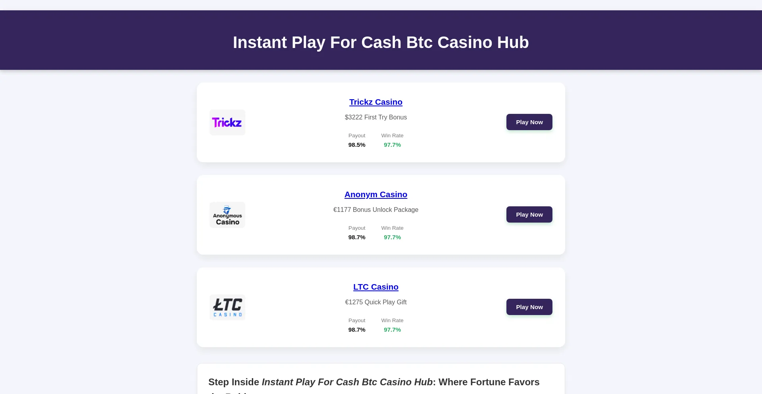Open the Anonym Casino link
This screenshot has width=762, height=394.
[x=375, y=194]
